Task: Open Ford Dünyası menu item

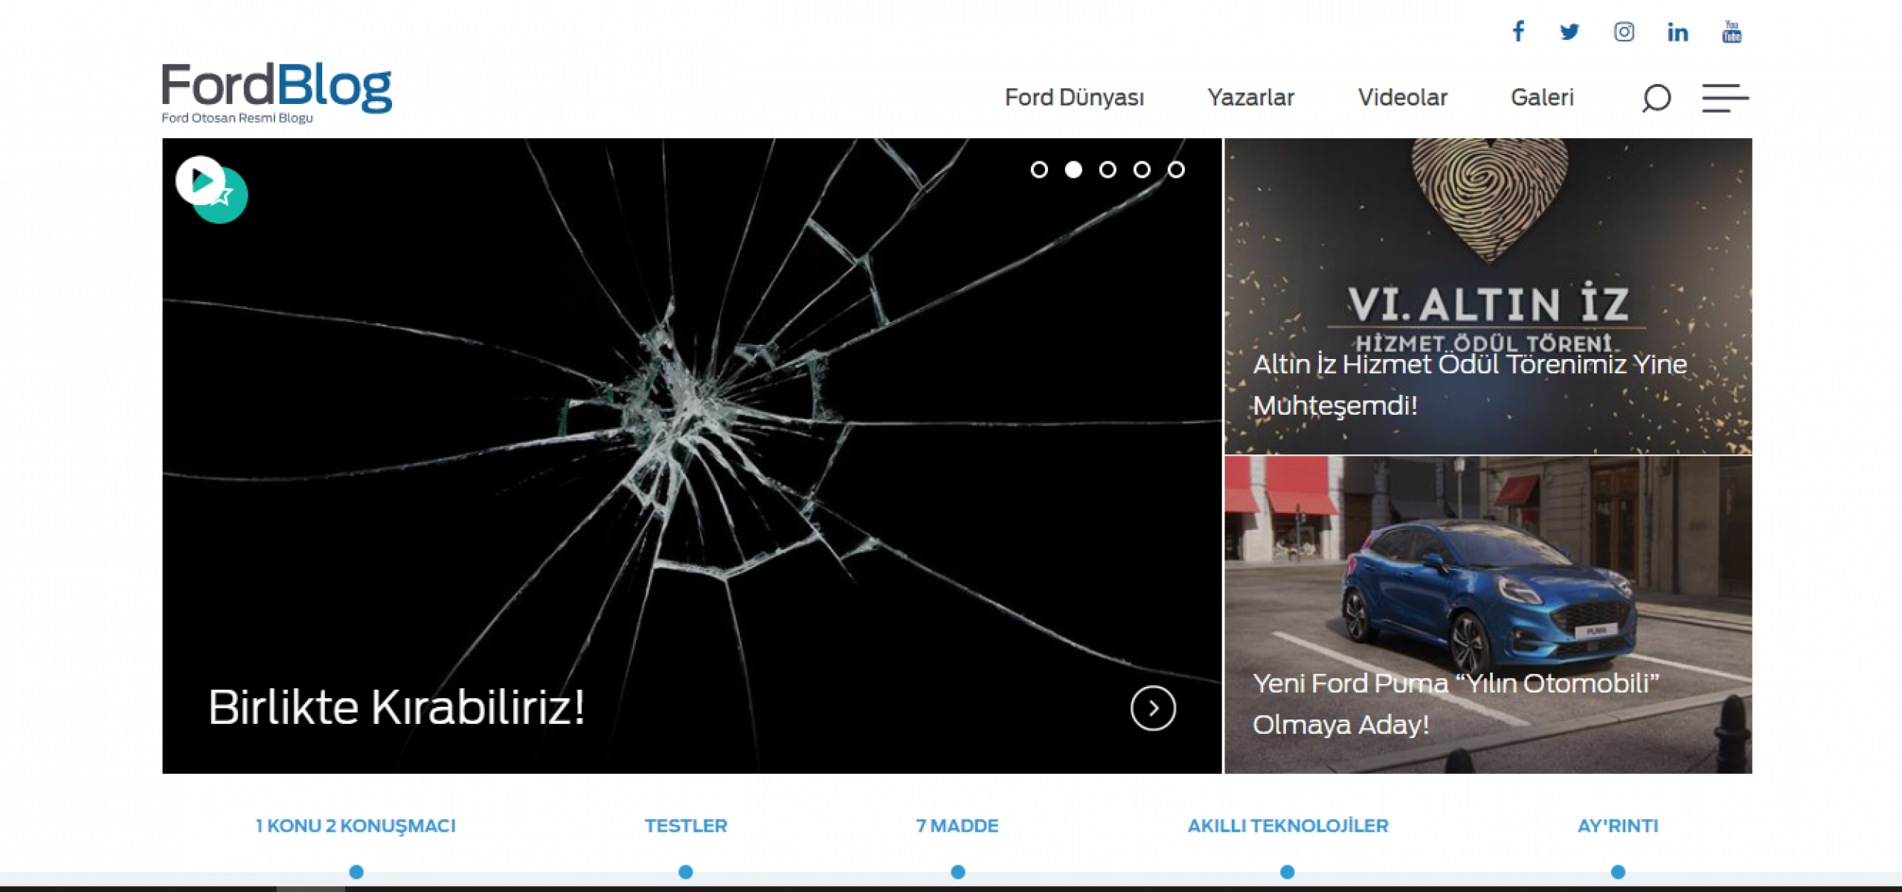Action: [x=1073, y=97]
